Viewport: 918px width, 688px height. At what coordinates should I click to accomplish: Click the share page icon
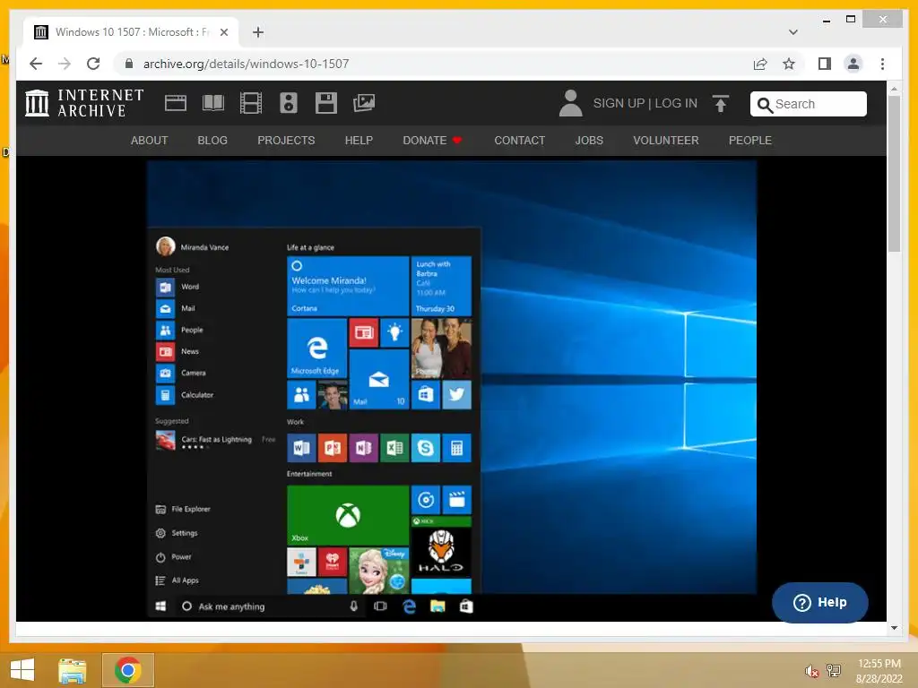pos(760,64)
